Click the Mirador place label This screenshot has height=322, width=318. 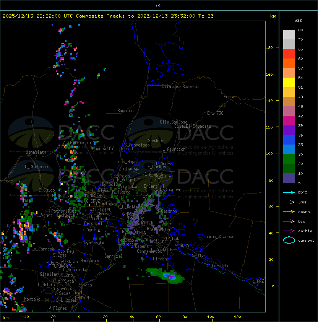coord(161,259)
